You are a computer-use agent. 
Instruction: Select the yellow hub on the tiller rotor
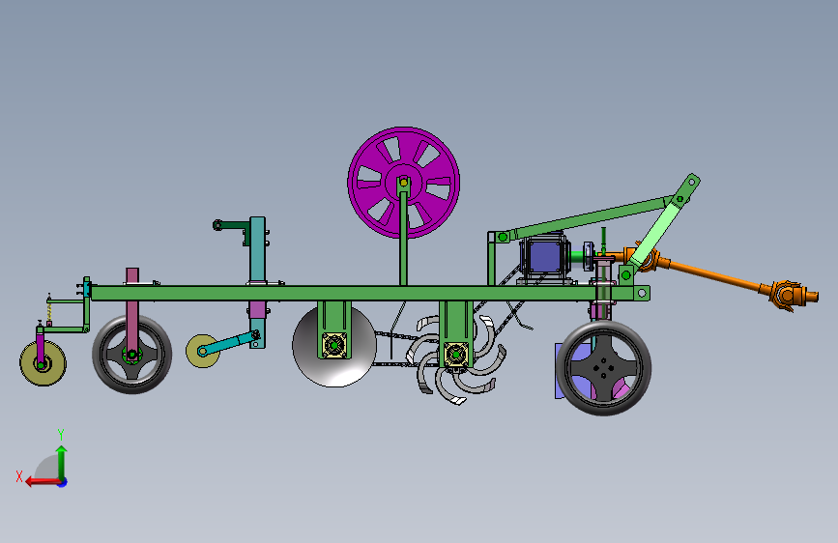tap(456, 354)
